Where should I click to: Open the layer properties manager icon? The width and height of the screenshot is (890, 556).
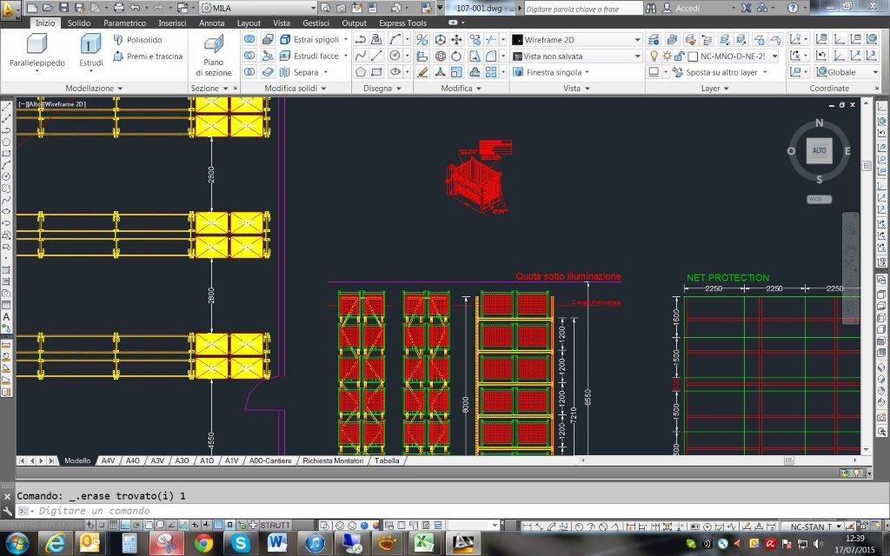pos(654,39)
